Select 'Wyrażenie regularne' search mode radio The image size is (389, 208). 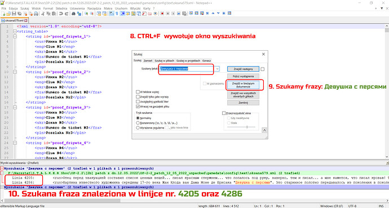point(138,128)
